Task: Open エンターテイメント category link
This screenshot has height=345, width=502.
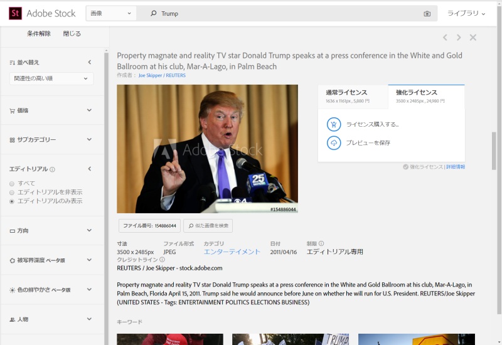Action: [232, 252]
